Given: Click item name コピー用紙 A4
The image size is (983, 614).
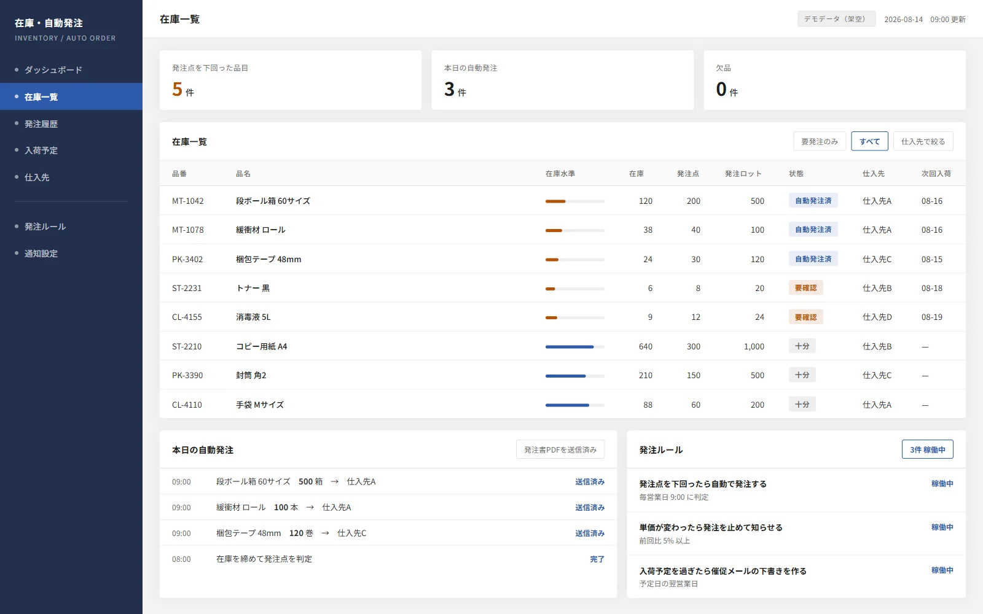Looking at the screenshot, I should (x=261, y=346).
